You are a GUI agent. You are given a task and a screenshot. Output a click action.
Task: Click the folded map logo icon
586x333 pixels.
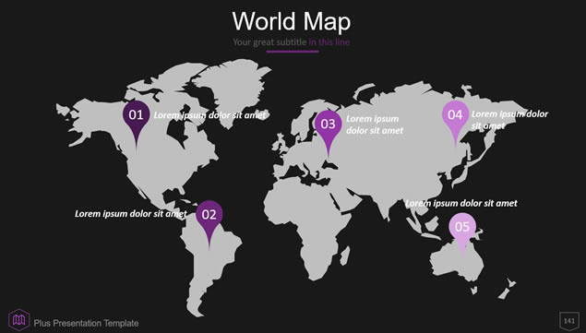click(x=19, y=320)
